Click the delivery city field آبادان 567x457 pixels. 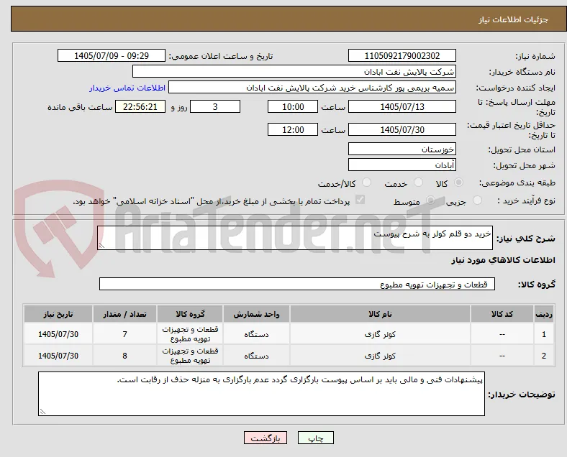click(402, 165)
